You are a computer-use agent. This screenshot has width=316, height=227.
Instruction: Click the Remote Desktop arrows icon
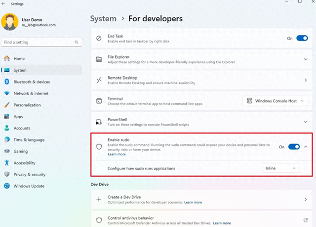[99, 80]
